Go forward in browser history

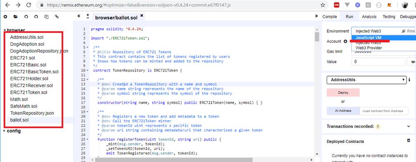coord(18,5)
